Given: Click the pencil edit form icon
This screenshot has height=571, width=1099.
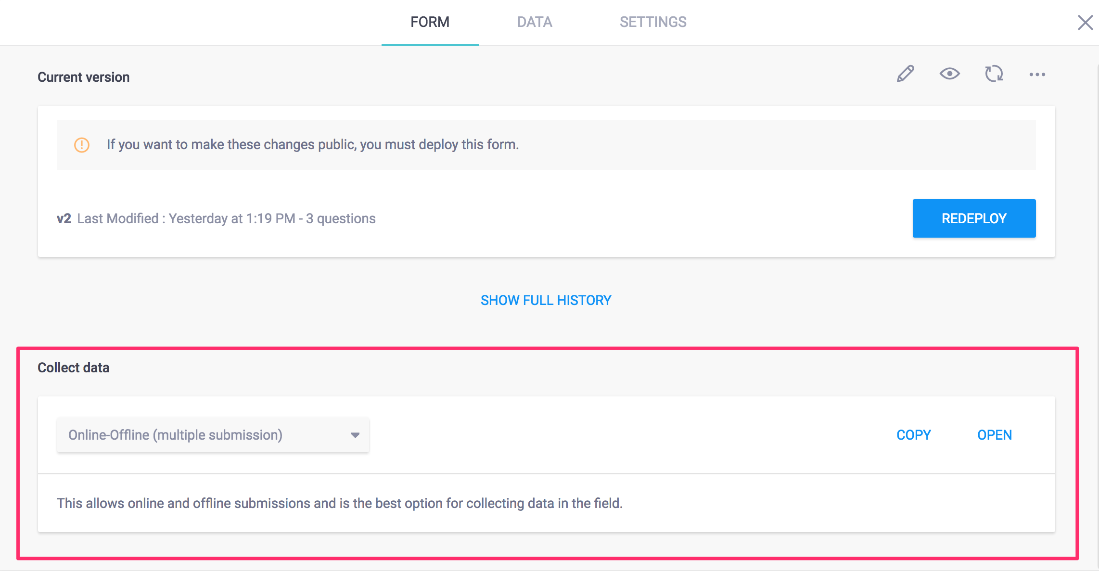Looking at the screenshot, I should pyautogui.click(x=905, y=74).
